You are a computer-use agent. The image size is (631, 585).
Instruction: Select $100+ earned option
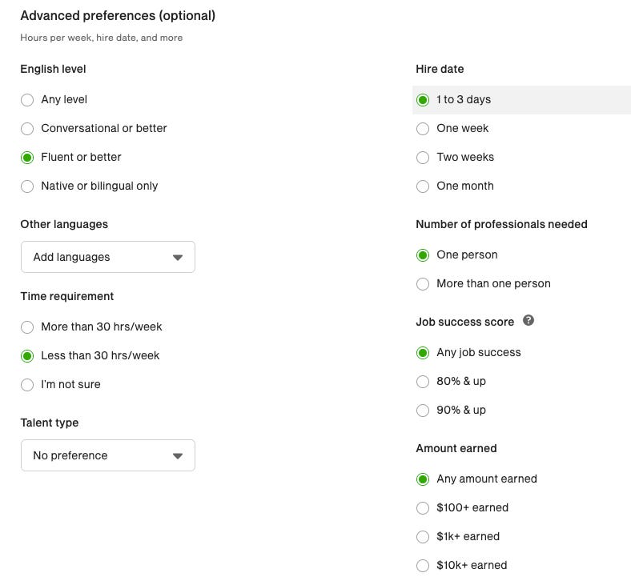point(423,508)
